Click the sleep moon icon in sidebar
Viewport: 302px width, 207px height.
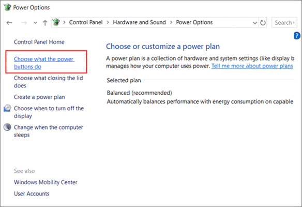pyautogui.click(x=7, y=127)
